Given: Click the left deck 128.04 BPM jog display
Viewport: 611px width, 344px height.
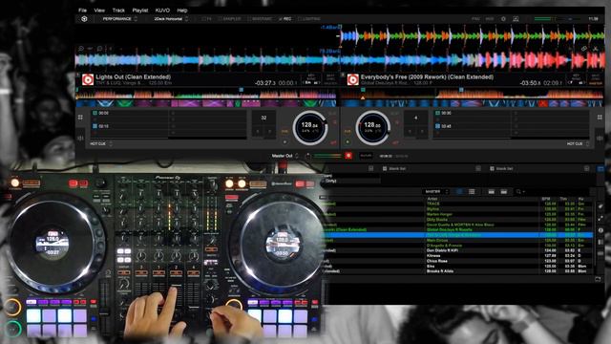Looking at the screenshot, I should [309, 127].
